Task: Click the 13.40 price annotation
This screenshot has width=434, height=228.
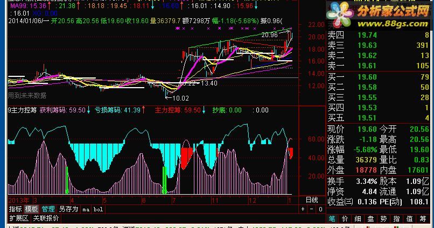Action: (x=209, y=83)
